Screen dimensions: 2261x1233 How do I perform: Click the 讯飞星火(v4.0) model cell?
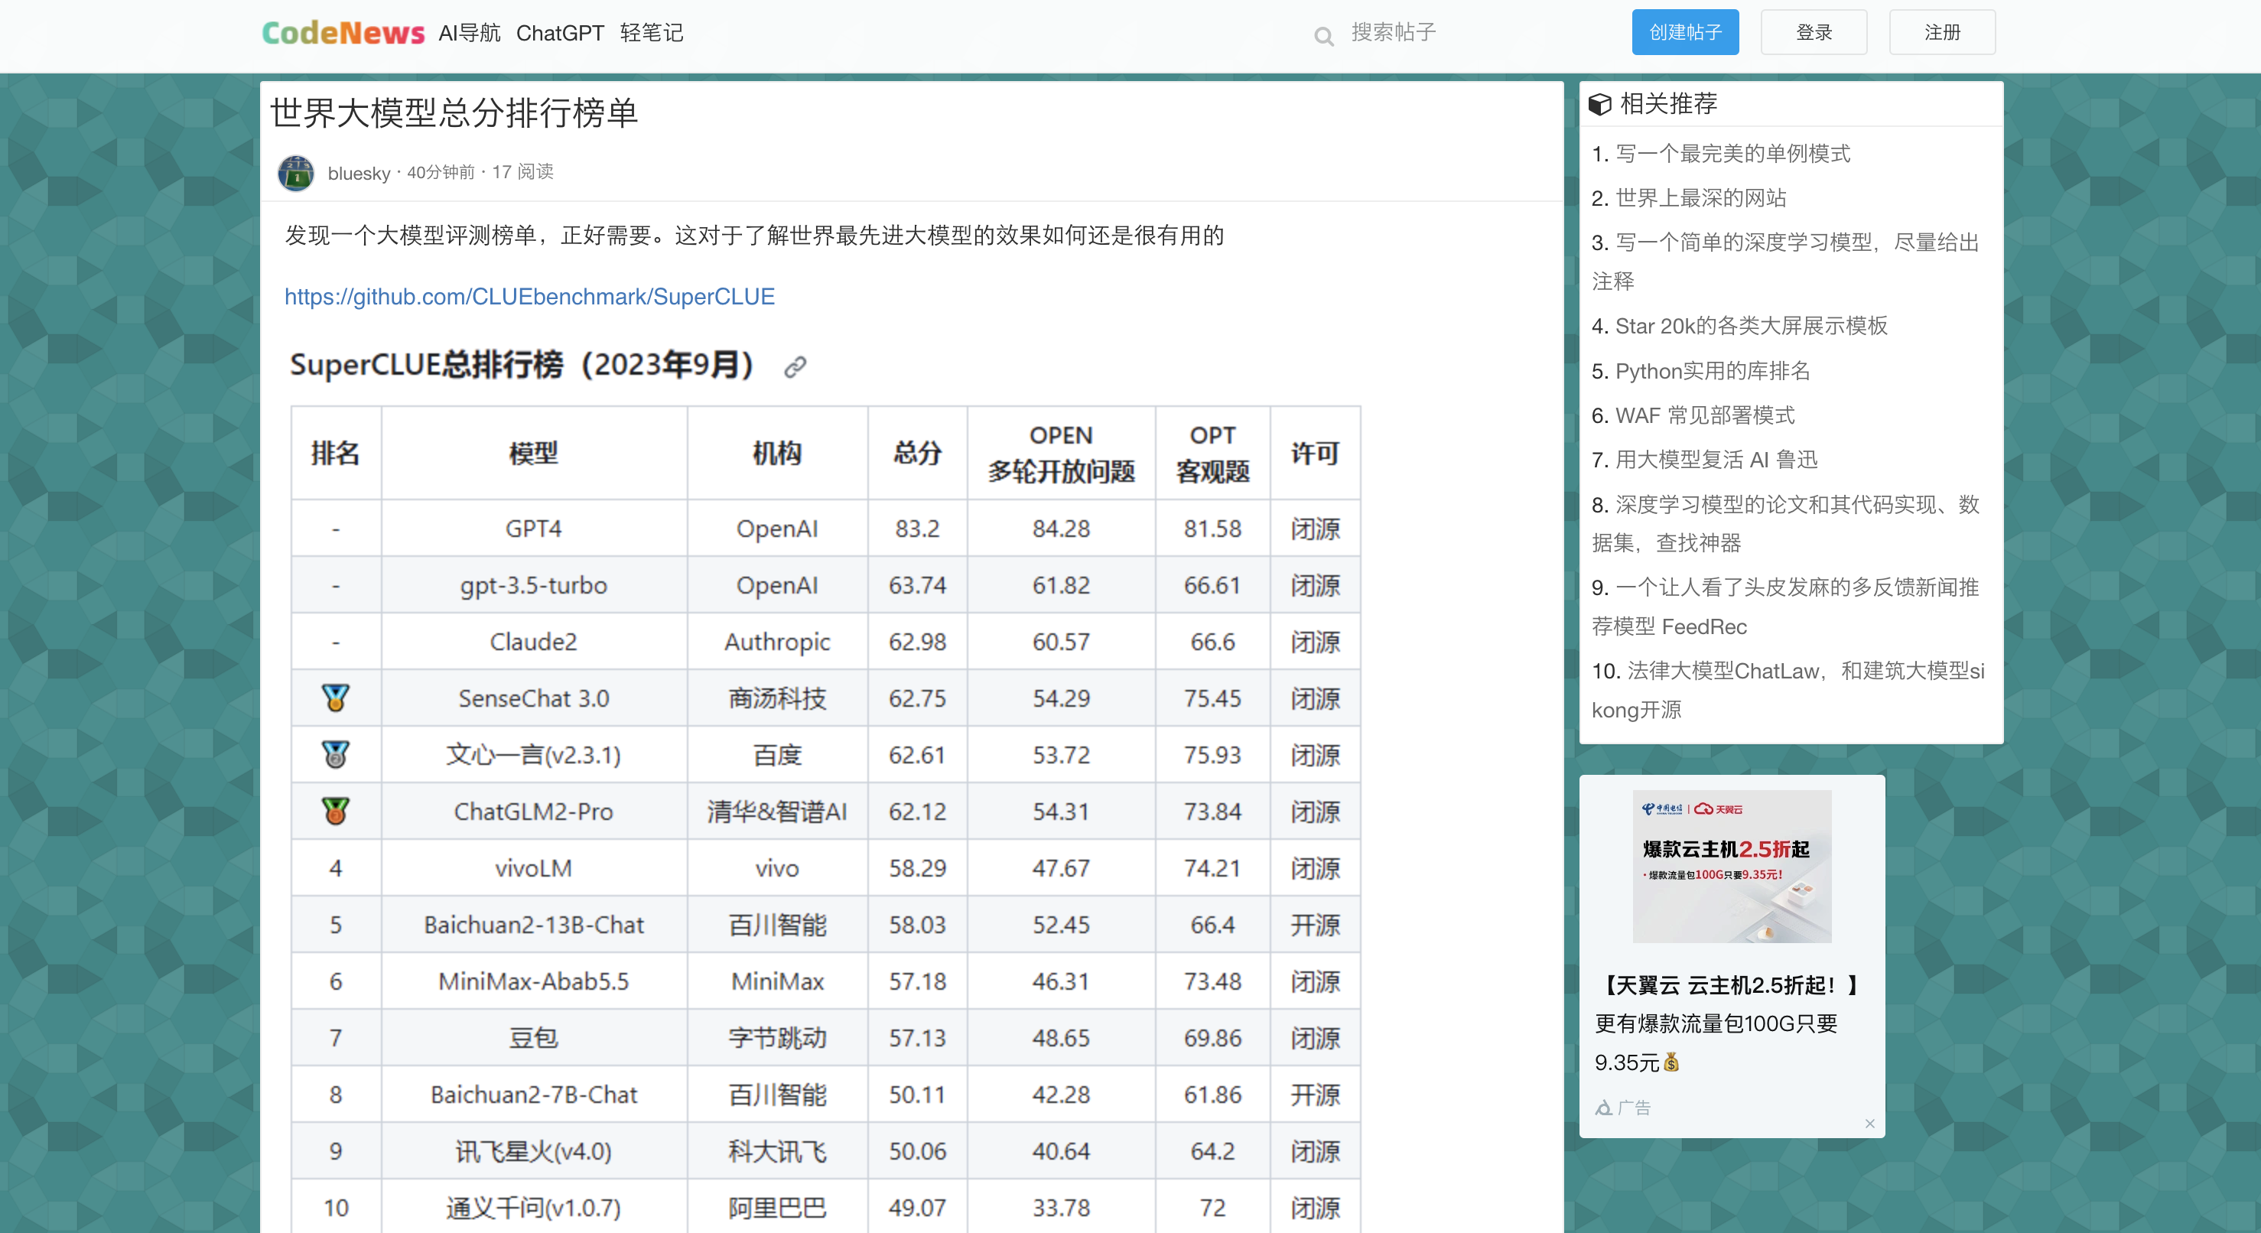533,1150
